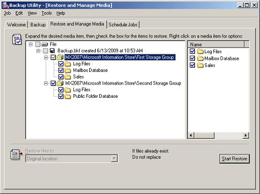Uncheck Sales in the Name pane
Image resolution: width=260 pixels, height=194 pixels.
point(192,65)
